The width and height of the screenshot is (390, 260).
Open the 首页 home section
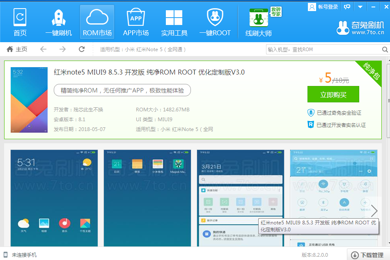[x=20, y=23]
